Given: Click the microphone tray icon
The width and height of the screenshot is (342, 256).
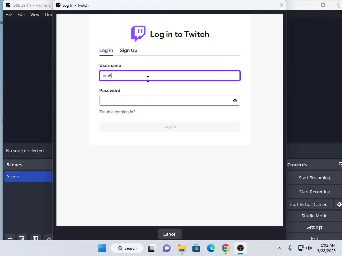Looking at the screenshot, I should coord(290,248).
